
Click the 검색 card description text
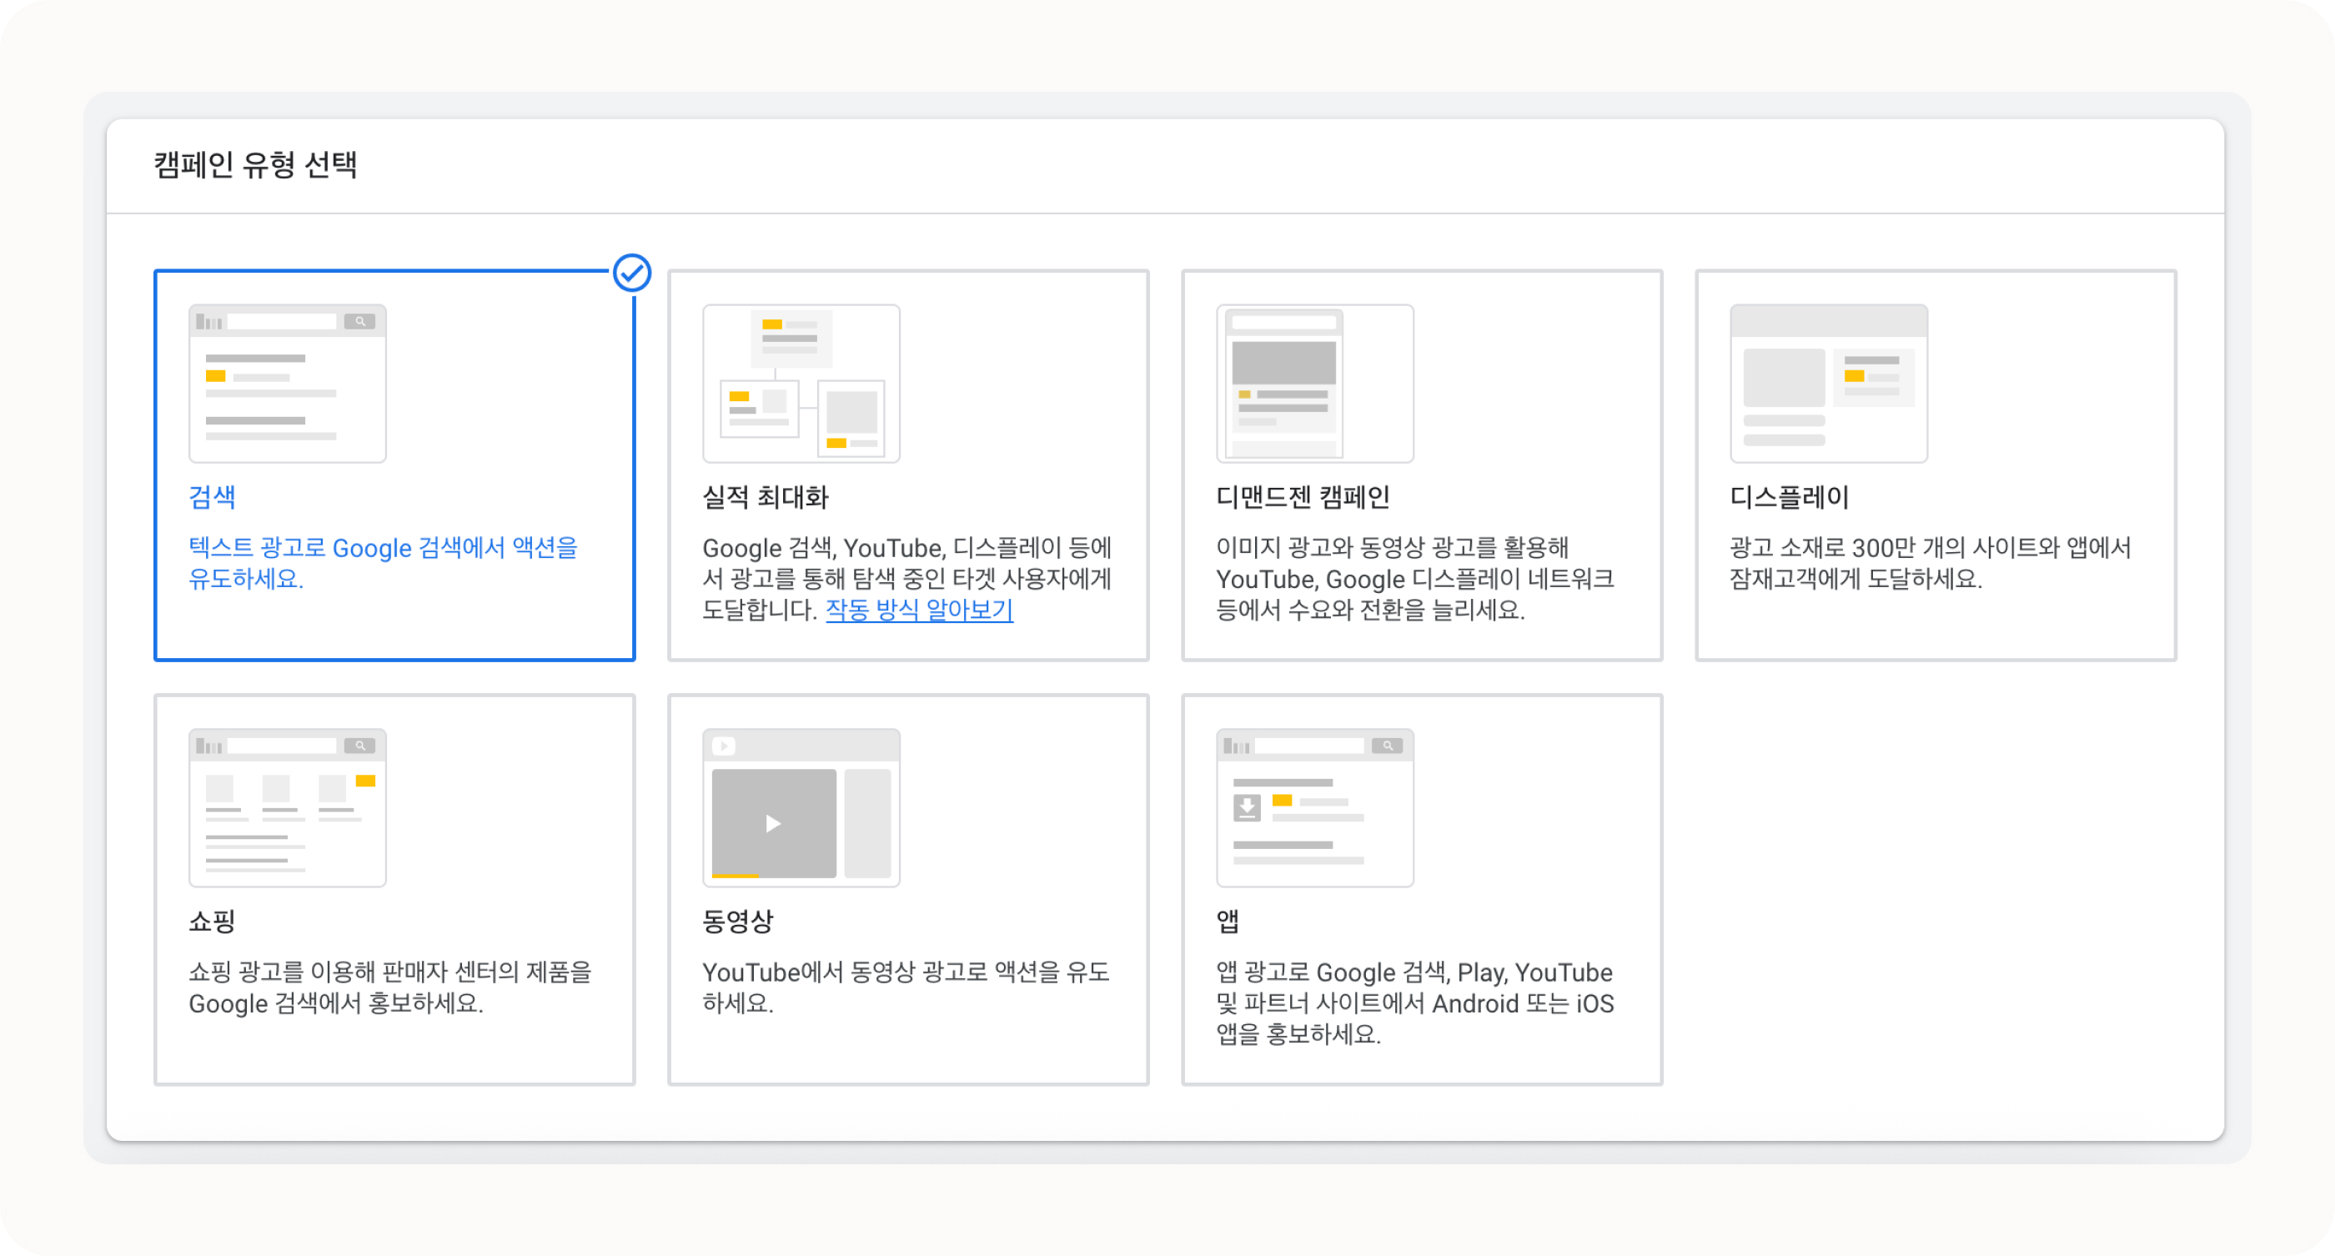(384, 562)
